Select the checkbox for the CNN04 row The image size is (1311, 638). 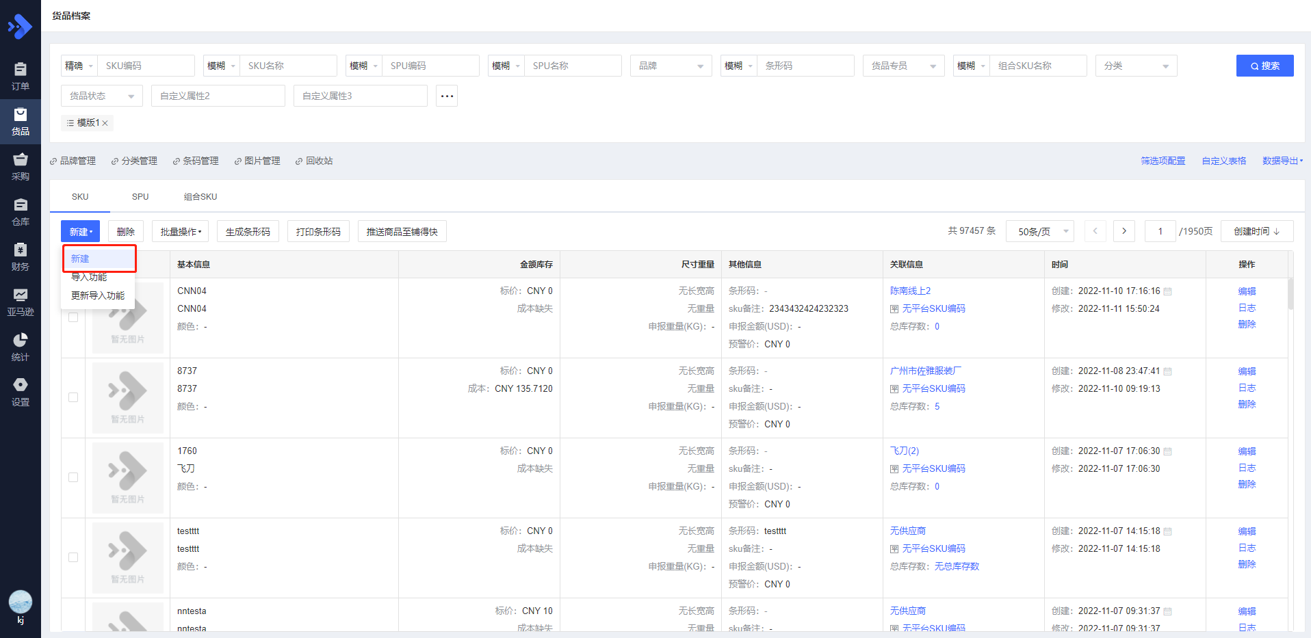coord(73,317)
